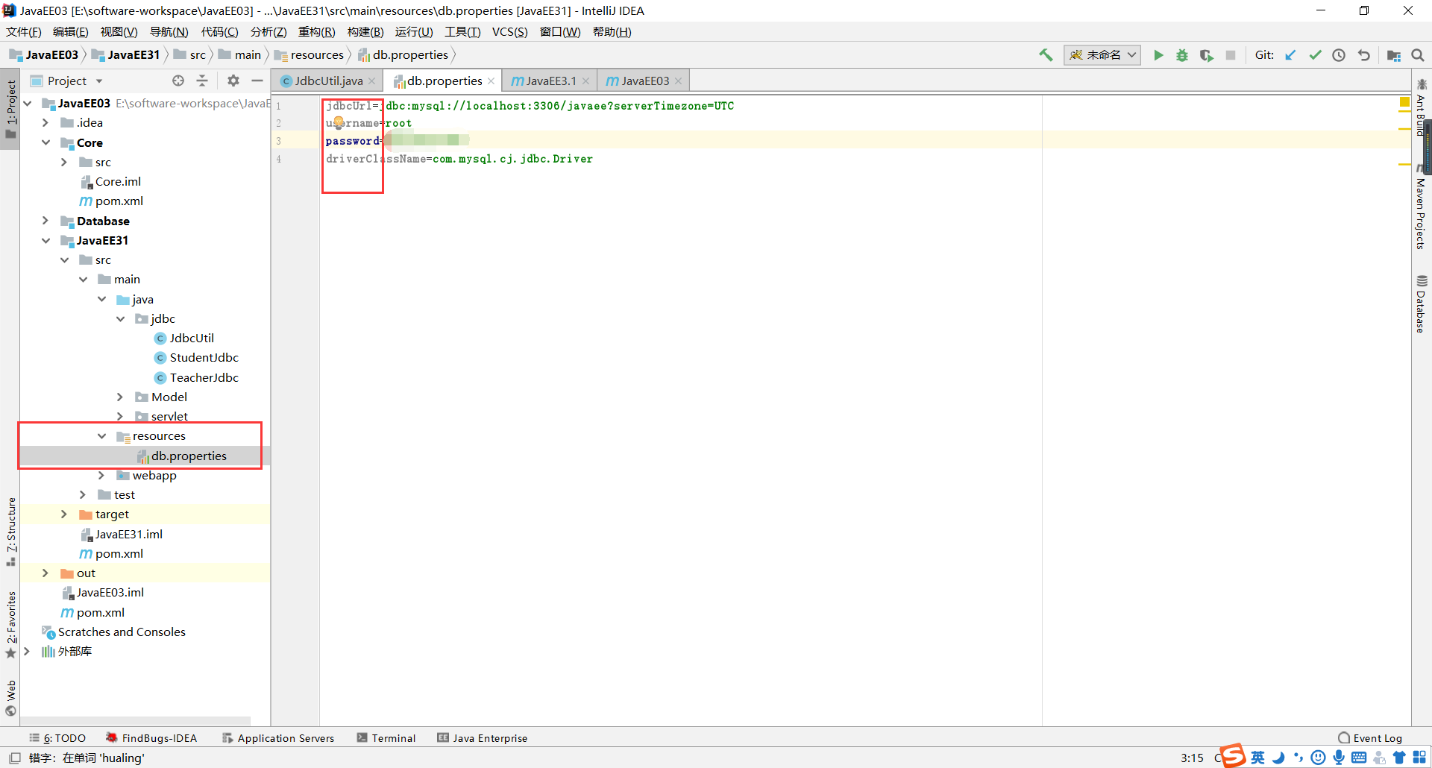Image resolution: width=1432 pixels, height=768 pixels.
Task: Run with coverage icon
Action: (1206, 55)
